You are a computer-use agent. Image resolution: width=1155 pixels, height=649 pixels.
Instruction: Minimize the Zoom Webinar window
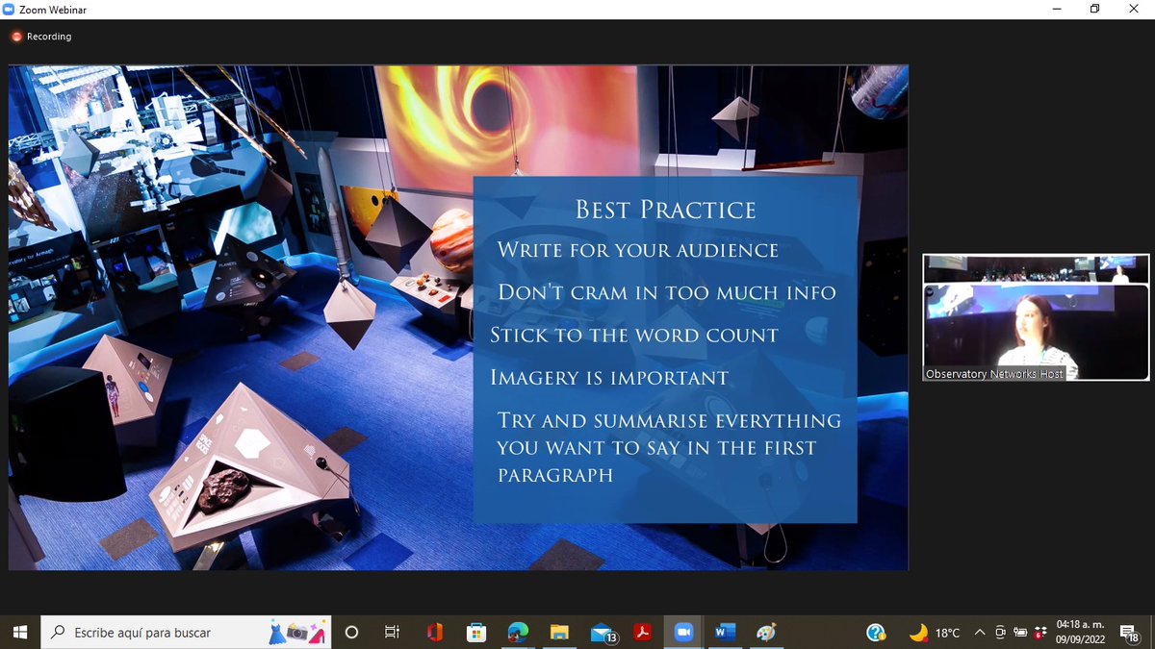pyautogui.click(x=1056, y=9)
